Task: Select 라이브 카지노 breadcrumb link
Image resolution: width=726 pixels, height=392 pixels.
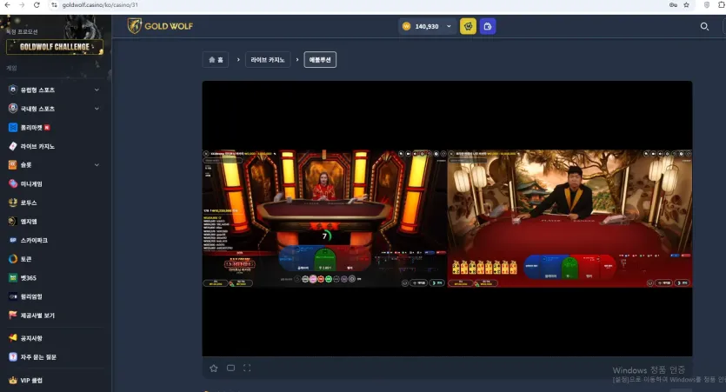Action: pos(268,60)
